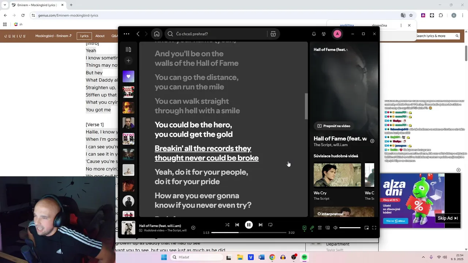Bookmark this page with the star icon

coord(411,15)
